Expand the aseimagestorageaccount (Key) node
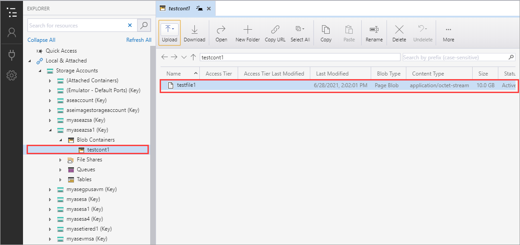 (x=50, y=111)
